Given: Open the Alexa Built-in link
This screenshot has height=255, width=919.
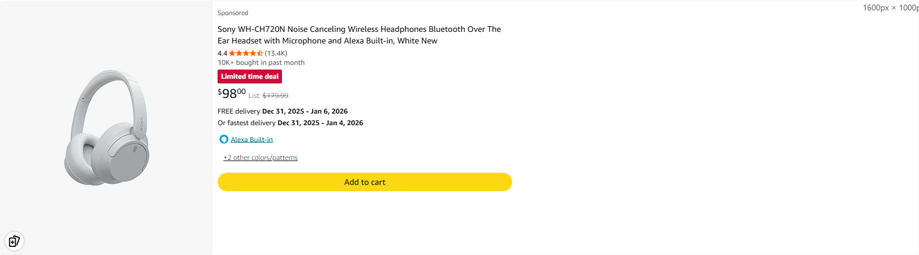Looking at the screenshot, I should [252, 140].
